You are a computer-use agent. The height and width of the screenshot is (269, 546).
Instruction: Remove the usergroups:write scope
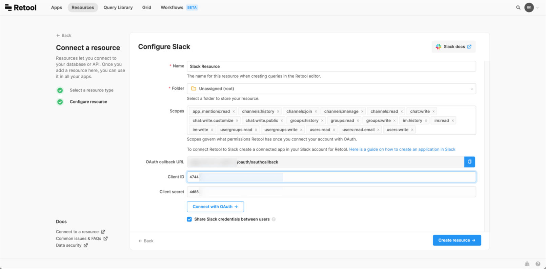click(301, 130)
